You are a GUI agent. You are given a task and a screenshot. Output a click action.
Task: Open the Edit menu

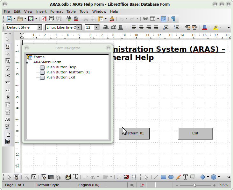[x=17, y=11]
